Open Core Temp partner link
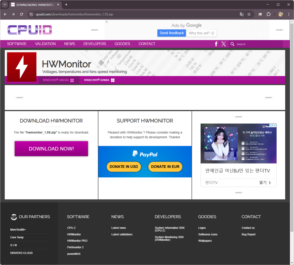The width and height of the screenshot is (294, 265). pos(17,237)
